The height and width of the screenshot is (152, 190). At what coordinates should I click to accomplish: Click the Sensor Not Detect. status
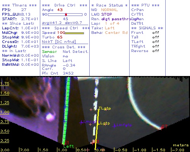point(65,52)
